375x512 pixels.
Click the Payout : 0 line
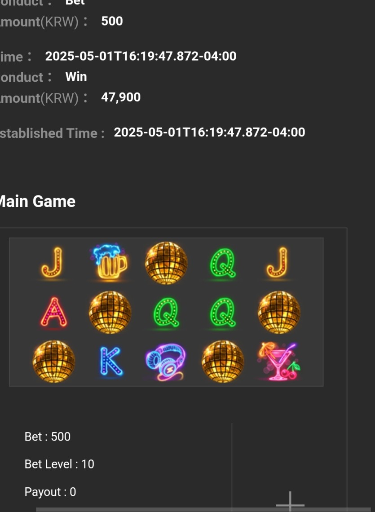click(x=50, y=492)
